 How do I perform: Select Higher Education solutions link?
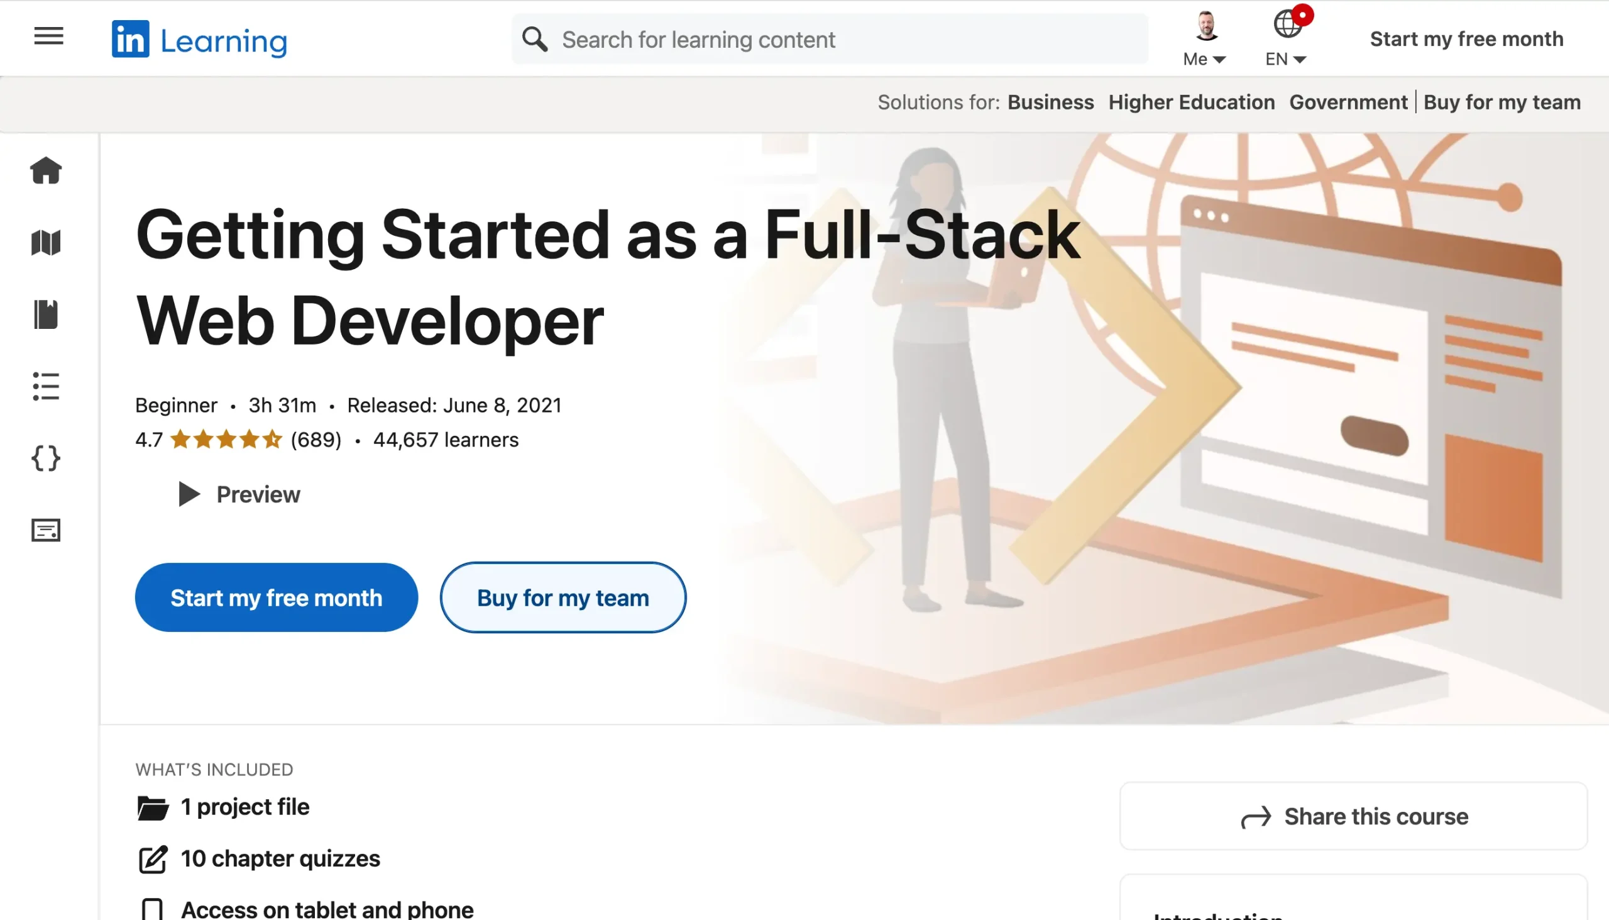pyautogui.click(x=1191, y=103)
